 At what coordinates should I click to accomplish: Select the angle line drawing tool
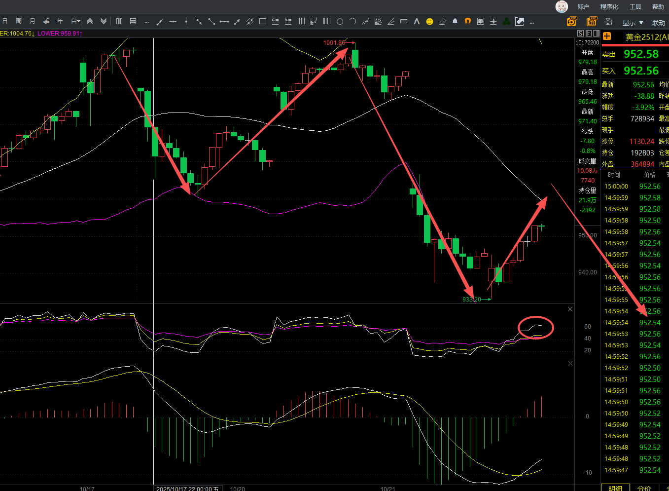(391, 21)
